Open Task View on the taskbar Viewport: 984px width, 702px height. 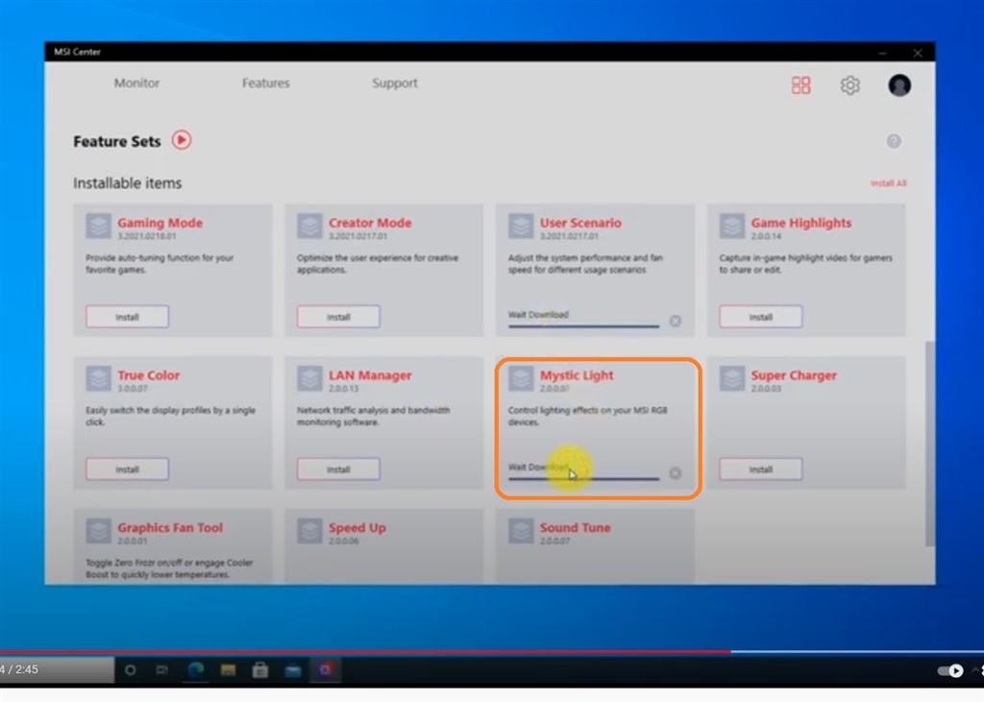pyautogui.click(x=161, y=670)
